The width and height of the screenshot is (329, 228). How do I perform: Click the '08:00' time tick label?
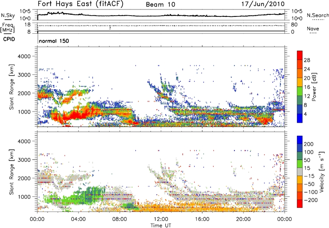point(120,219)
